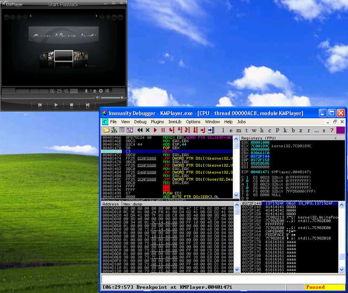348x293 pixels.
Task: Open the ImmLib menu
Action: click(175, 122)
